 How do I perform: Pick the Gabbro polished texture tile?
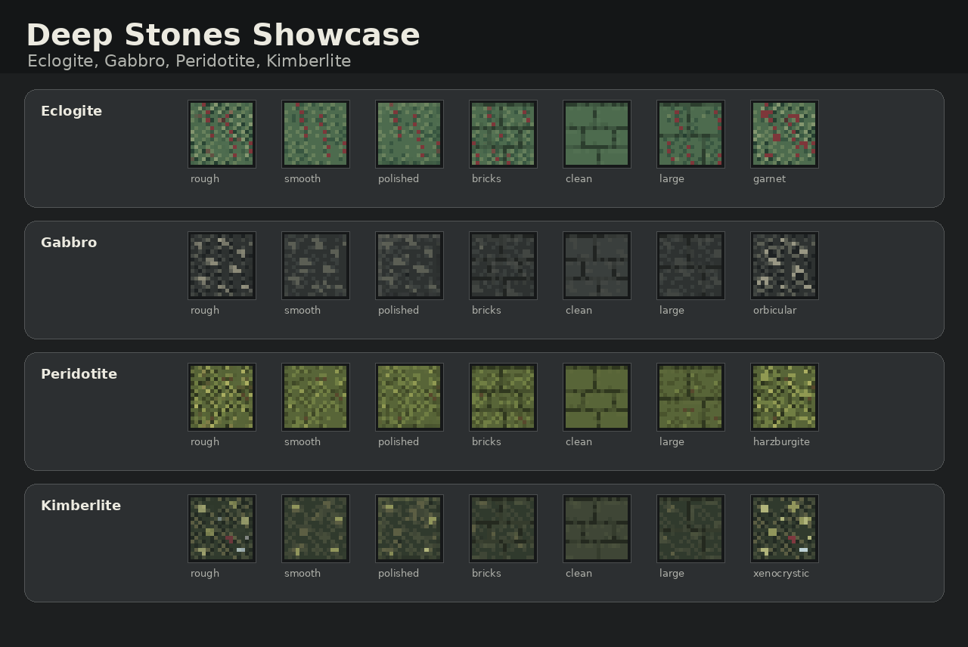[409, 265]
